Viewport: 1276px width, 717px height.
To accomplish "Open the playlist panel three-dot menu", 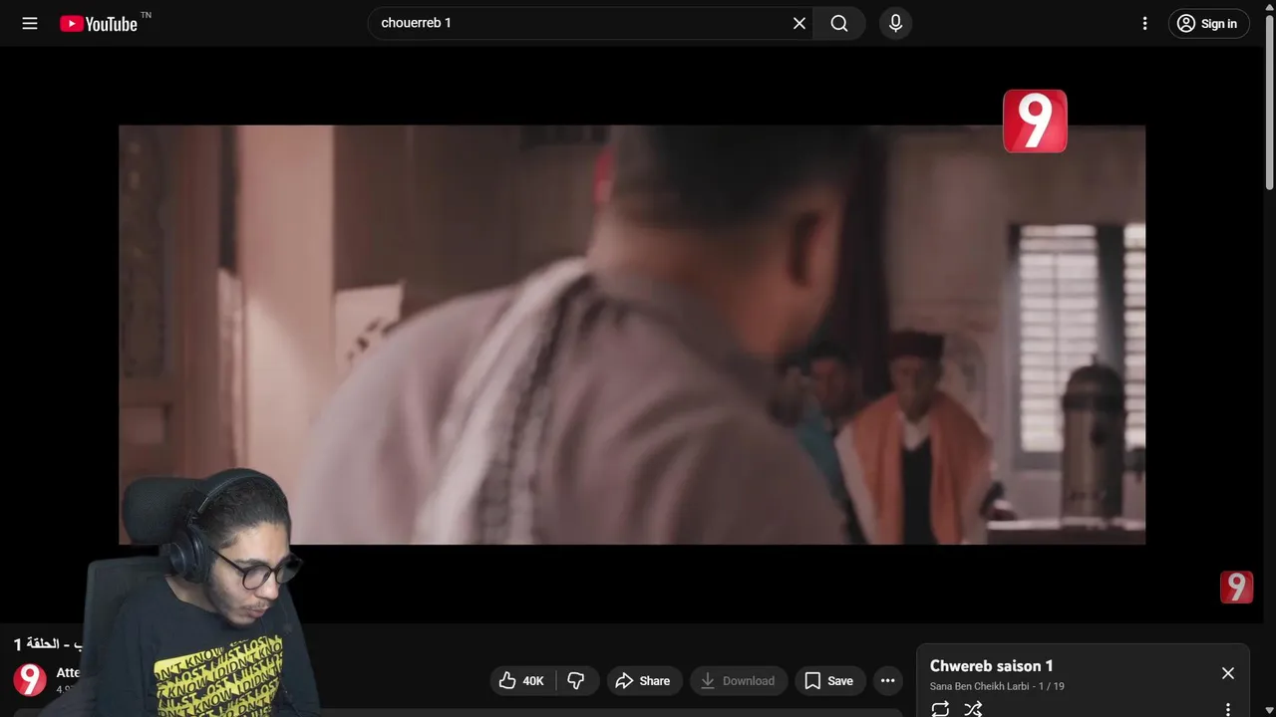I will coord(1228,709).
